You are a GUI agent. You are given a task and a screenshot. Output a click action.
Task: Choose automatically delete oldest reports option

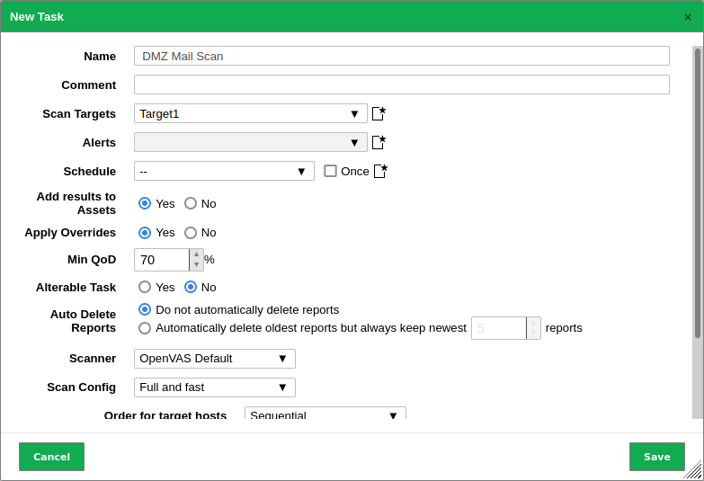pyautogui.click(x=145, y=328)
